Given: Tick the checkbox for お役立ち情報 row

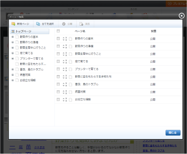Looking at the screenshot, I should point(58,99).
